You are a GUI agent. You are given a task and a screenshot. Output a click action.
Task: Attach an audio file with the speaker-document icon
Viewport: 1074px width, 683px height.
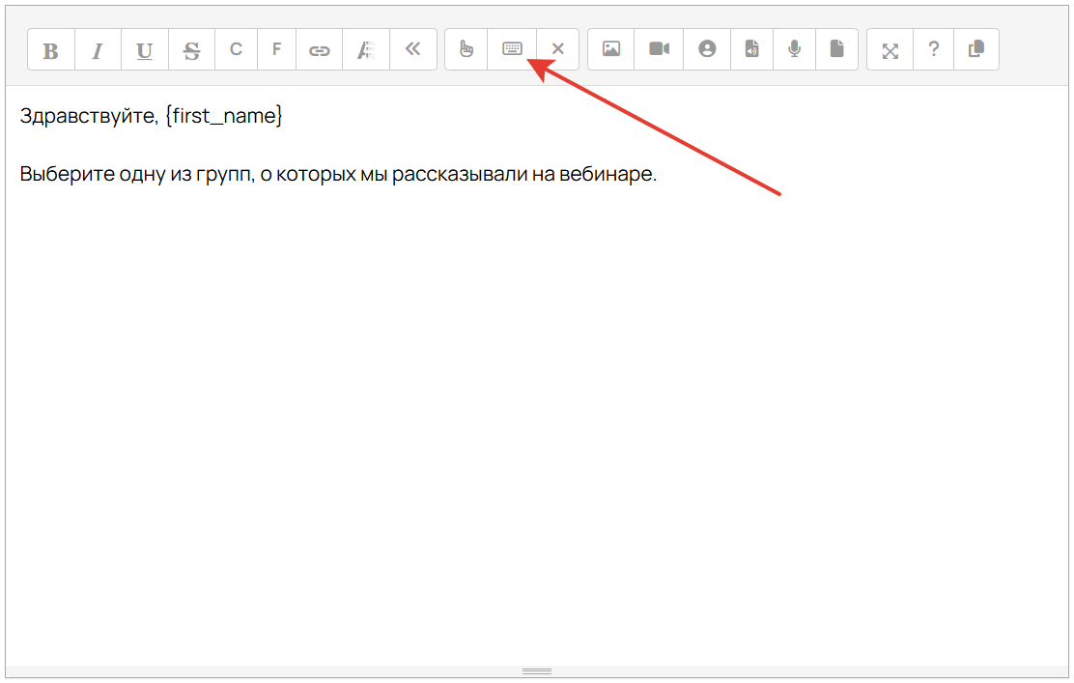[x=752, y=49]
